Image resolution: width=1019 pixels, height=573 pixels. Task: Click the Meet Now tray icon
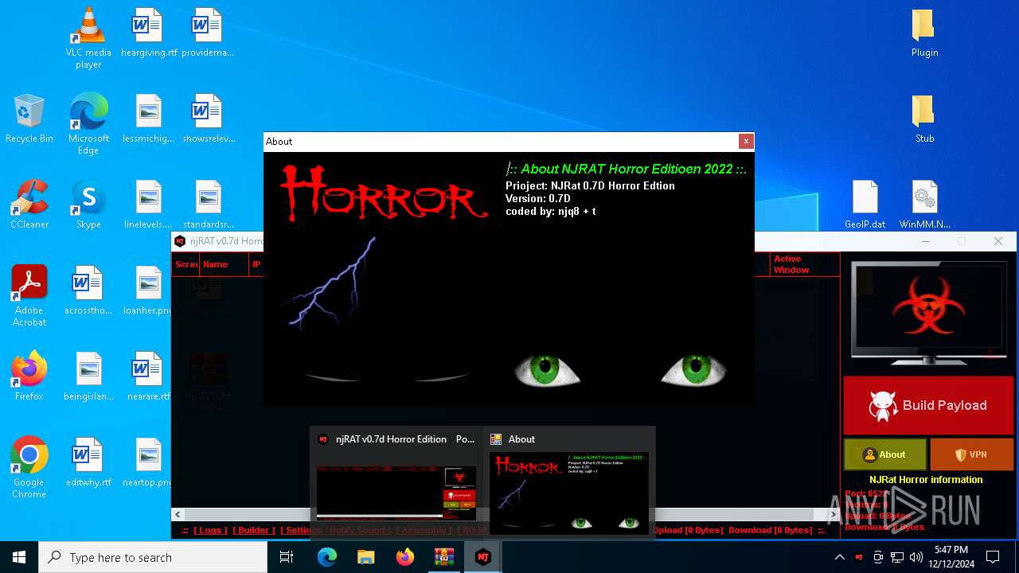(x=878, y=557)
